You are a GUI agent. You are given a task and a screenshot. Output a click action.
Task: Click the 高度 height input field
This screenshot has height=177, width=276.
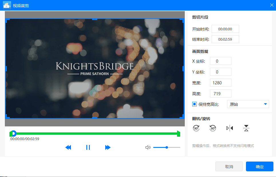[221, 94]
